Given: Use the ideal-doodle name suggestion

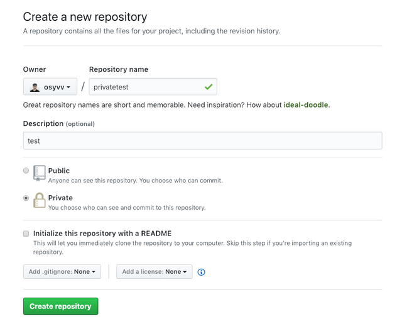Looking at the screenshot, I should point(306,105).
